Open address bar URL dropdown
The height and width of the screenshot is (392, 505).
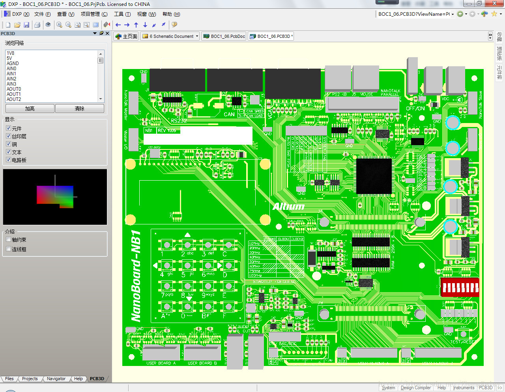click(453, 14)
